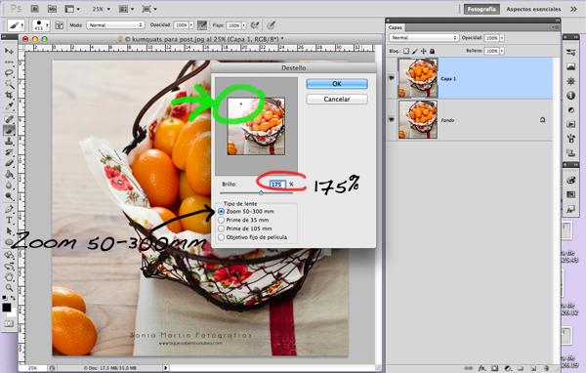Select the Zoom tool in toolbox
The image size is (586, 373).
coord(9,288)
